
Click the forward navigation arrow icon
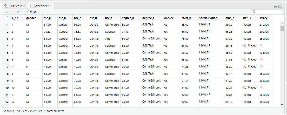tap(11, 12)
